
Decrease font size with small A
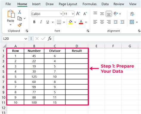tap(85, 14)
